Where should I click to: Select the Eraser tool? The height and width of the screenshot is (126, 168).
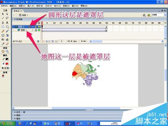coord(7,44)
